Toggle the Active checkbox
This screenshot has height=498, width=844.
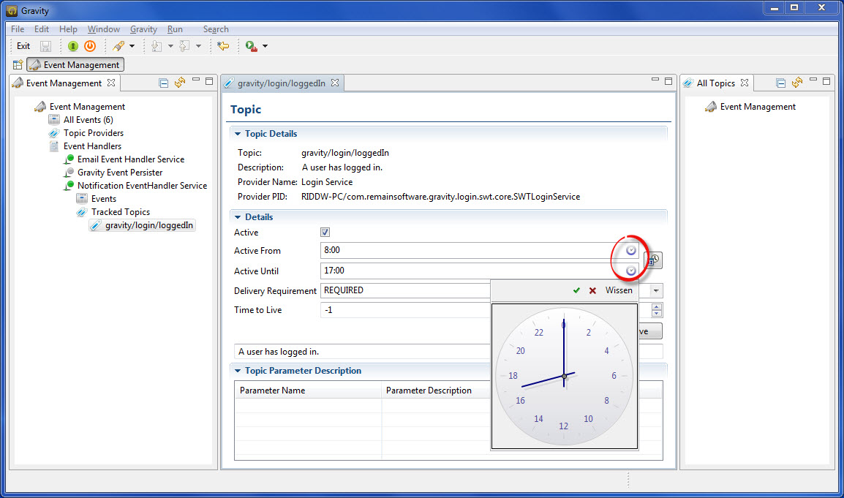click(325, 233)
